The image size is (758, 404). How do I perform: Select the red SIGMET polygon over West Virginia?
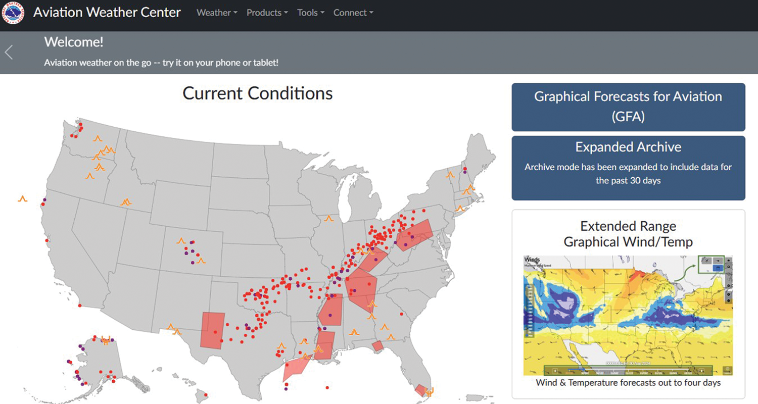[x=414, y=235]
